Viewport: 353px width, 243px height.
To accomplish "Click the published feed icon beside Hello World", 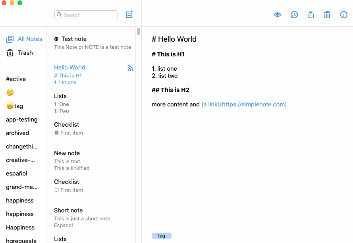I will pyautogui.click(x=130, y=68).
